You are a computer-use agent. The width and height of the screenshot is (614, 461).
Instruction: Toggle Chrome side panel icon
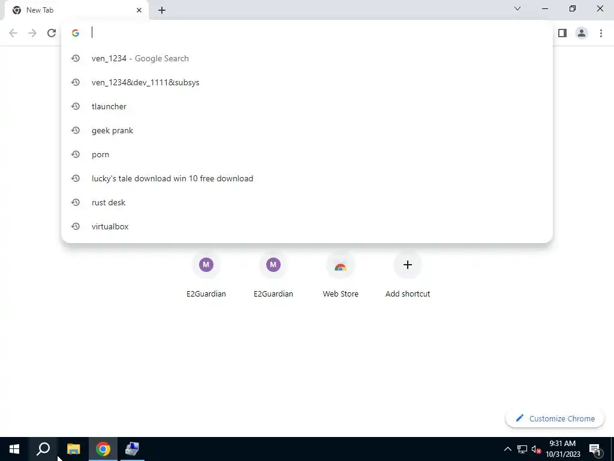click(x=562, y=33)
